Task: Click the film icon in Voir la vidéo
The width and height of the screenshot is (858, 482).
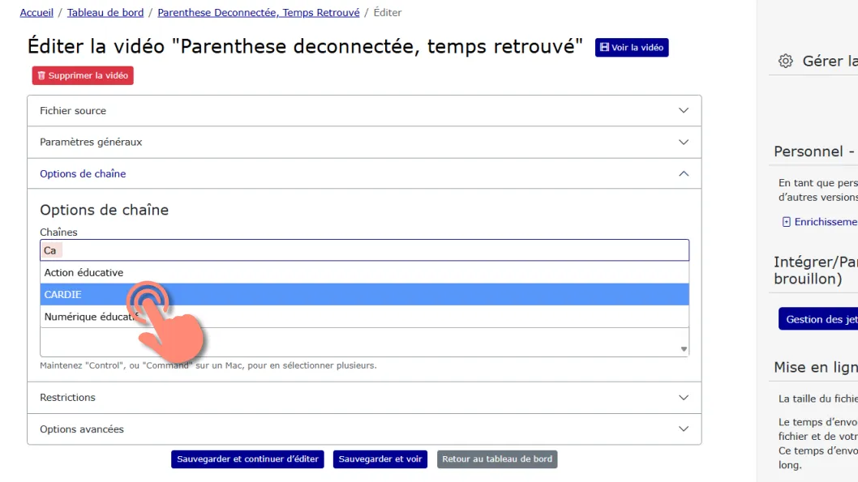Action: [x=604, y=48]
